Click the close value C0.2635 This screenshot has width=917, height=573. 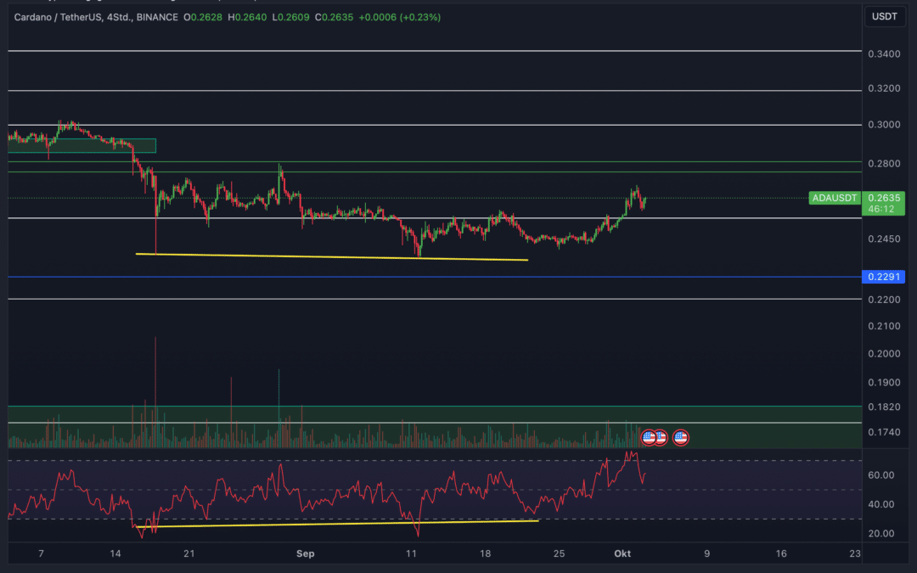coord(334,18)
